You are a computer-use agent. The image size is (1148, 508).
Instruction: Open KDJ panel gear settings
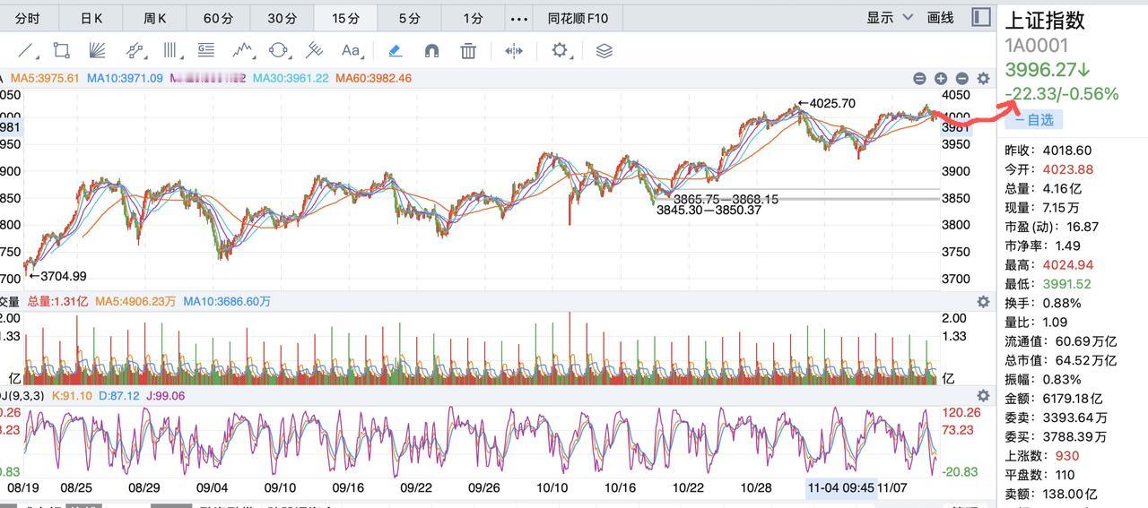tap(983, 395)
